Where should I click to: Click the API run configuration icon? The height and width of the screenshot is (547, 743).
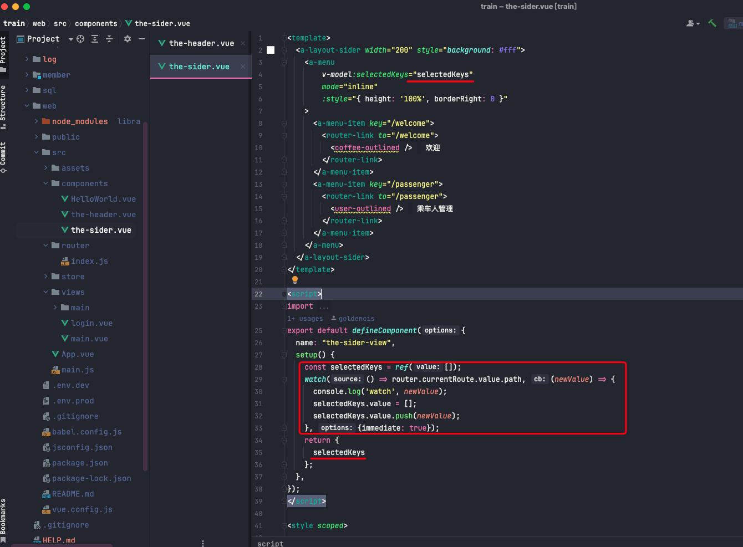pos(734,23)
